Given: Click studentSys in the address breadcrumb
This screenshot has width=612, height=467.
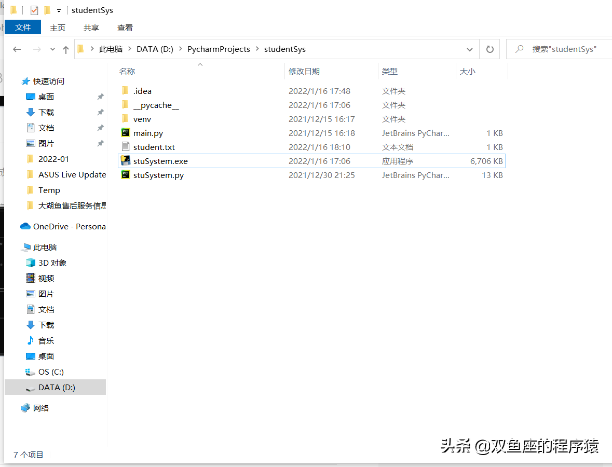Looking at the screenshot, I should [285, 49].
